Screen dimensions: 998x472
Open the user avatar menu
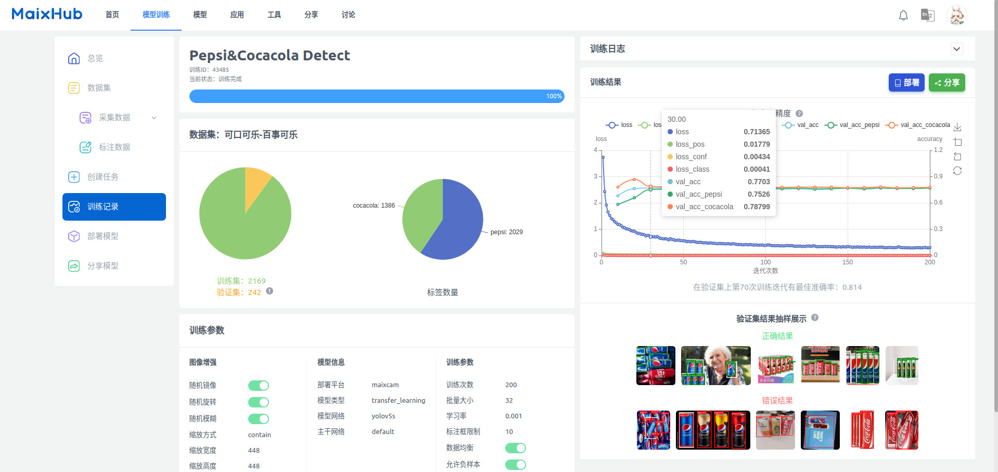[957, 15]
